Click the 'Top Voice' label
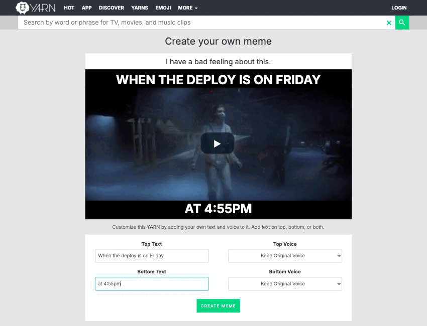Image resolution: width=427 pixels, height=326 pixels. pyautogui.click(x=285, y=244)
